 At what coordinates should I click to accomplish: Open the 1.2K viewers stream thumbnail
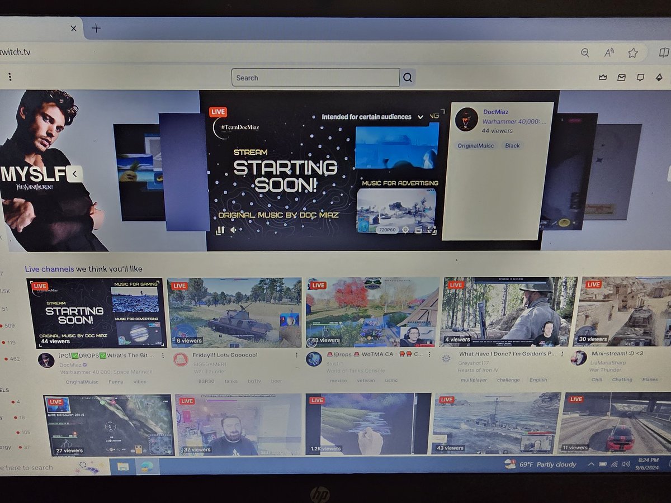click(x=368, y=424)
